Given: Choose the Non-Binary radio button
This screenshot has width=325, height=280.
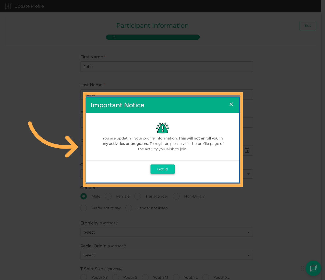Looking at the screenshot, I should (176, 196).
